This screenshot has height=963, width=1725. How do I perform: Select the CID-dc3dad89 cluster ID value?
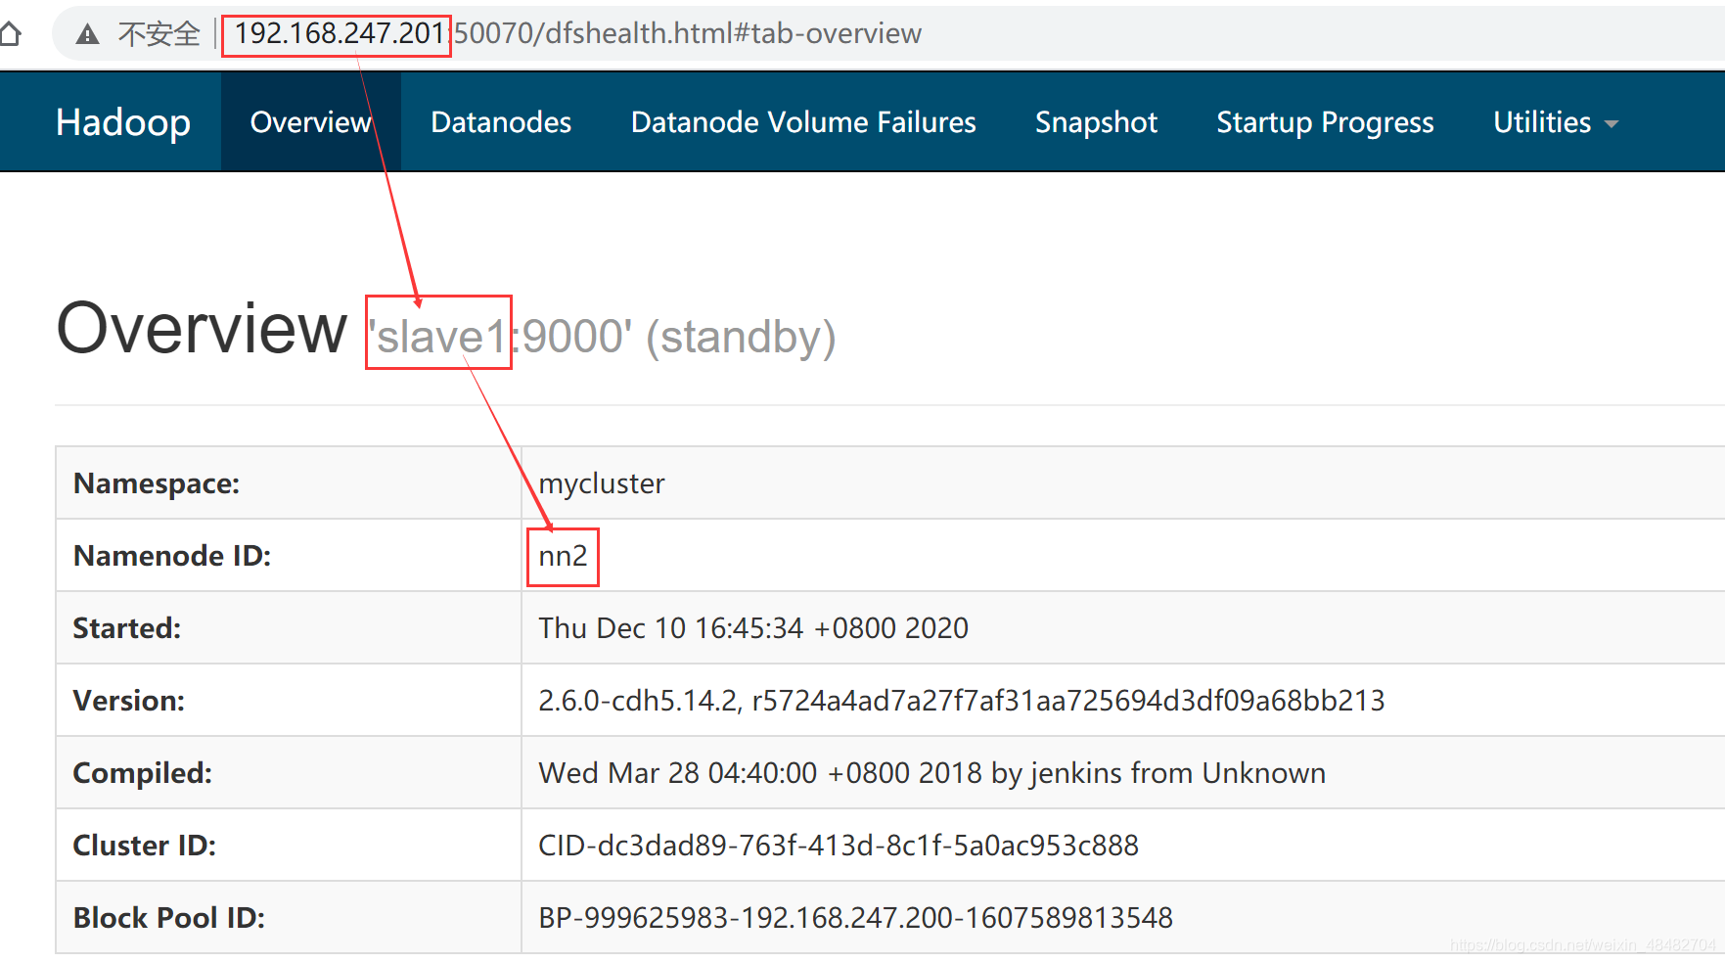(839, 846)
